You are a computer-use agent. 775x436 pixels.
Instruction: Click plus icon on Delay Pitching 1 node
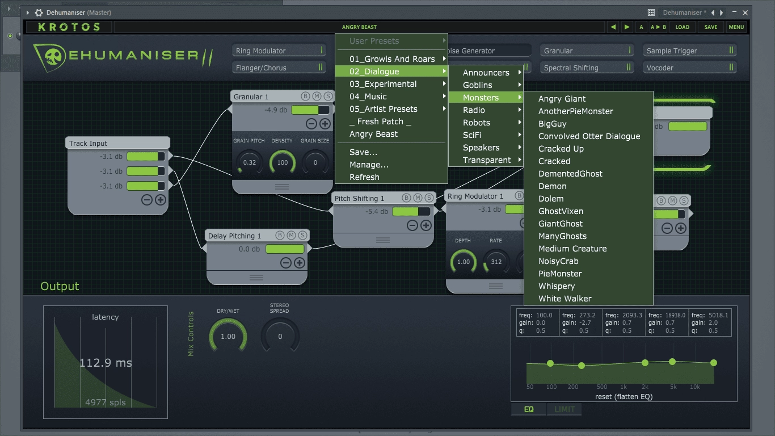(300, 263)
